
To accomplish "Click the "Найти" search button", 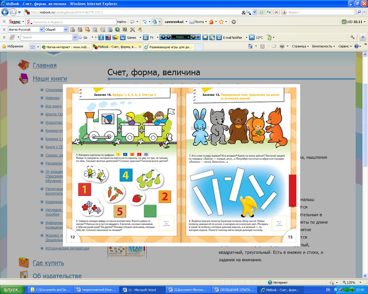I will click(x=121, y=22).
